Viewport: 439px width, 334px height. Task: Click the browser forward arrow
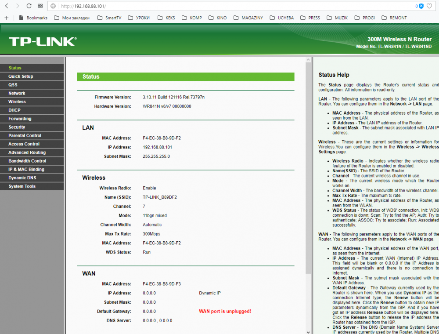(17, 6)
